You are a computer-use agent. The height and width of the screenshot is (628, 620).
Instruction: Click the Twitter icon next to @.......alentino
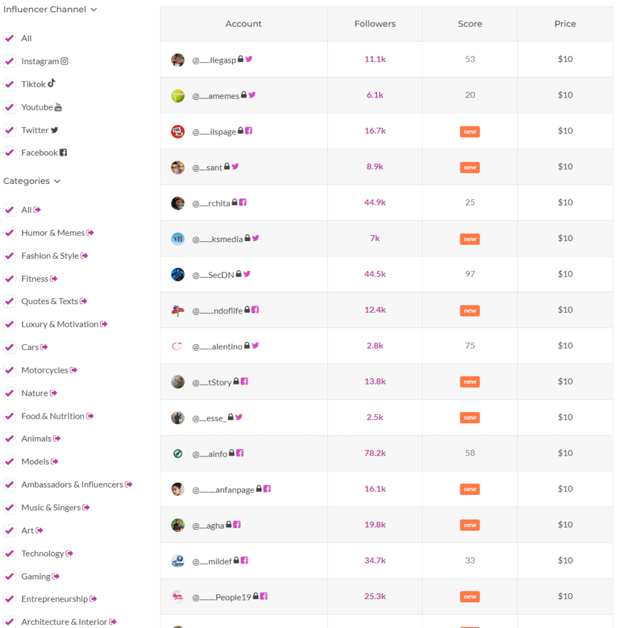255,345
